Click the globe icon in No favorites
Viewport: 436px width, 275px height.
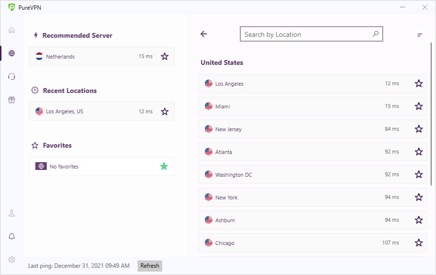pyautogui.click(x=41, y=166)
